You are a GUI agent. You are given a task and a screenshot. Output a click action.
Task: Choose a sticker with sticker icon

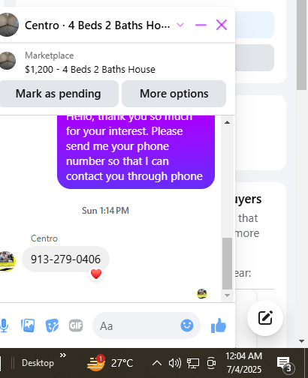[x=52, y=325]
